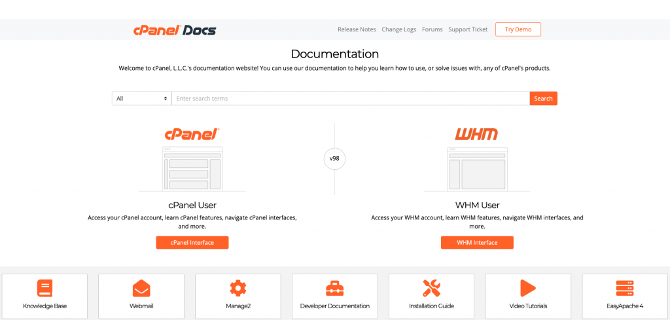
Task: Click the Documentation page title
Action: 334,54
